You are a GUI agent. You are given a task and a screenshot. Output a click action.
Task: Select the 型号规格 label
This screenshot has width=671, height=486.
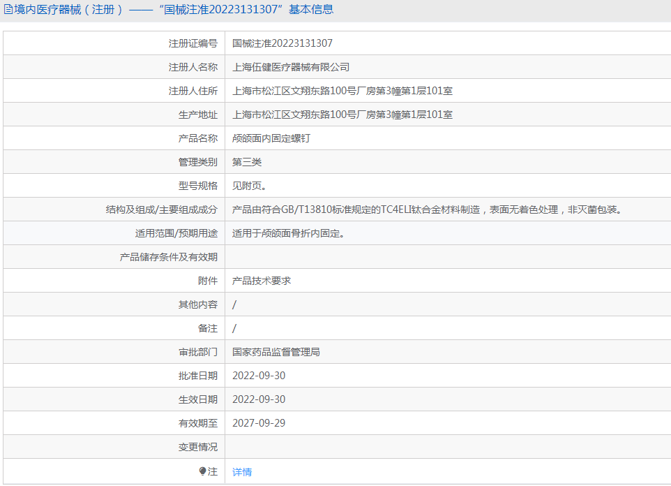[x=197, y=186]
